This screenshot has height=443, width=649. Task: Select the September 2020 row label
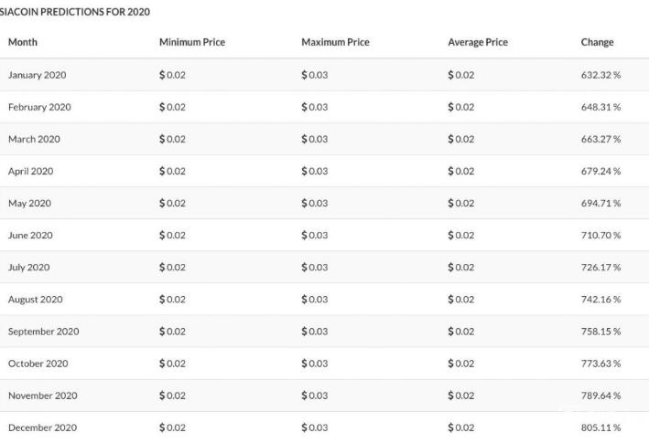click(43, 332)
